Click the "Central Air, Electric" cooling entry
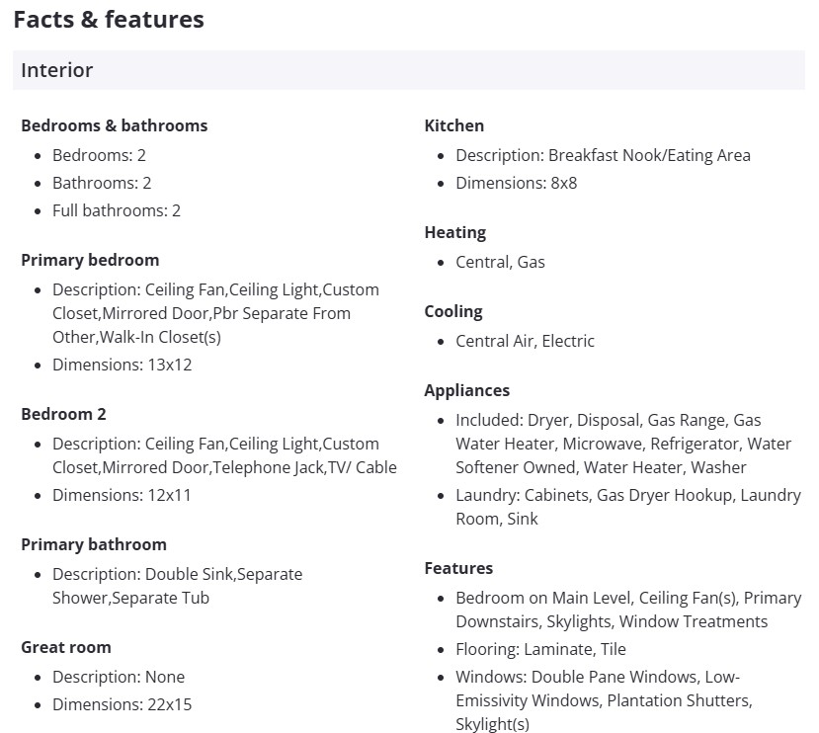 point(525,341)
